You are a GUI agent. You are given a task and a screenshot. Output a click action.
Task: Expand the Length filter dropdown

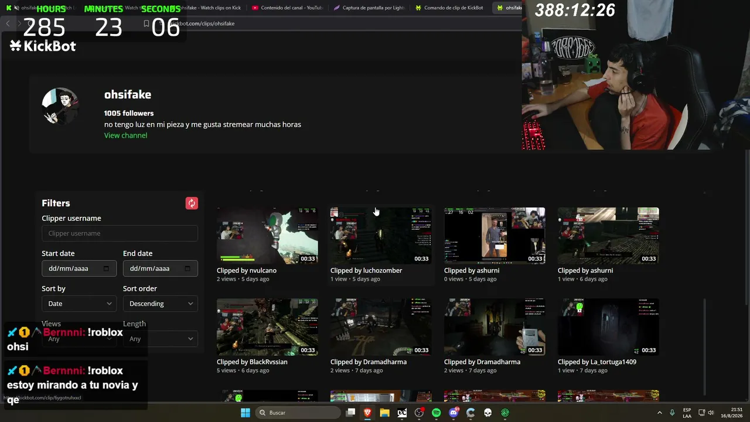pos(160,339)
